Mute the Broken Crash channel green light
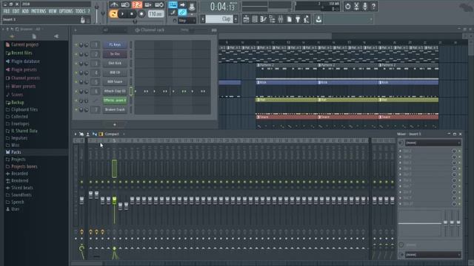Viewport: 474px width, 266px height. click(x=76, y=110)
